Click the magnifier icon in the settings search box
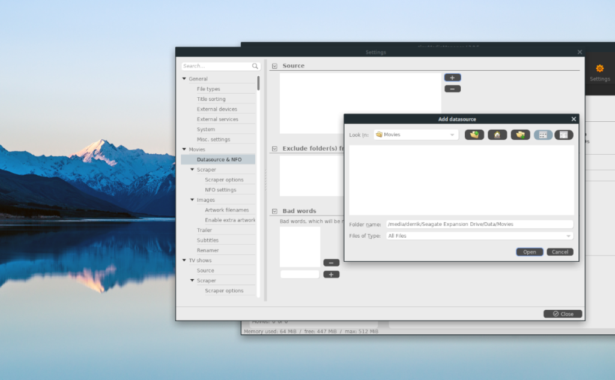Viewport: 615px width, 380px height. [x=255, y=66]
